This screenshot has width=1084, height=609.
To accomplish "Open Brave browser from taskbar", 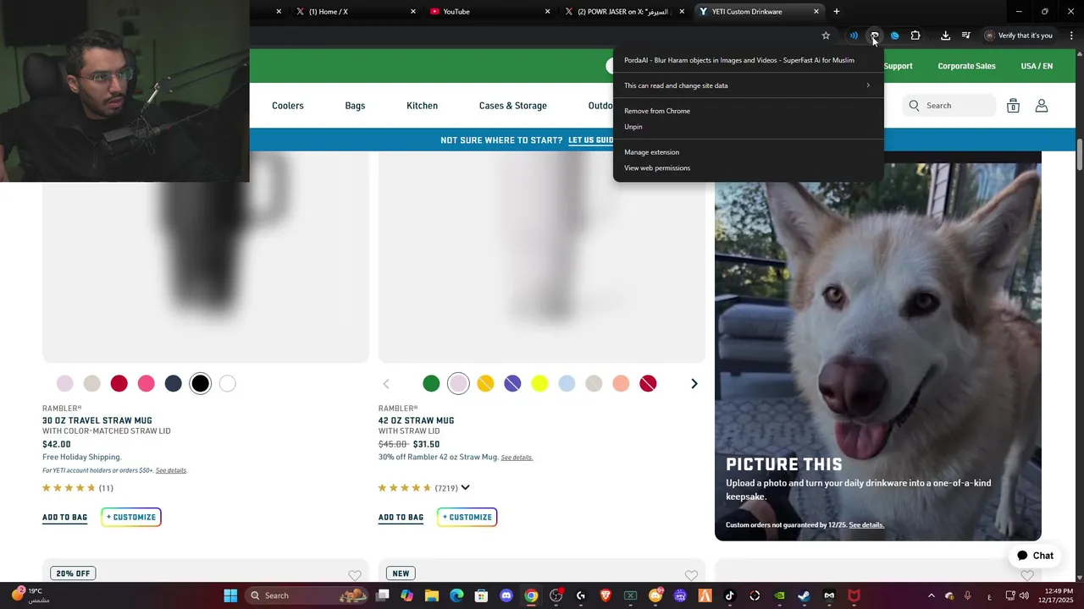I will click(x=606, y=595).
